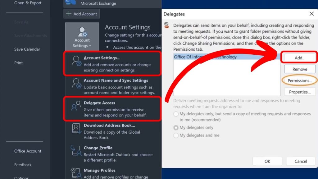
Task: Select Download Address Book... from the menu
Action: (112, 131)
